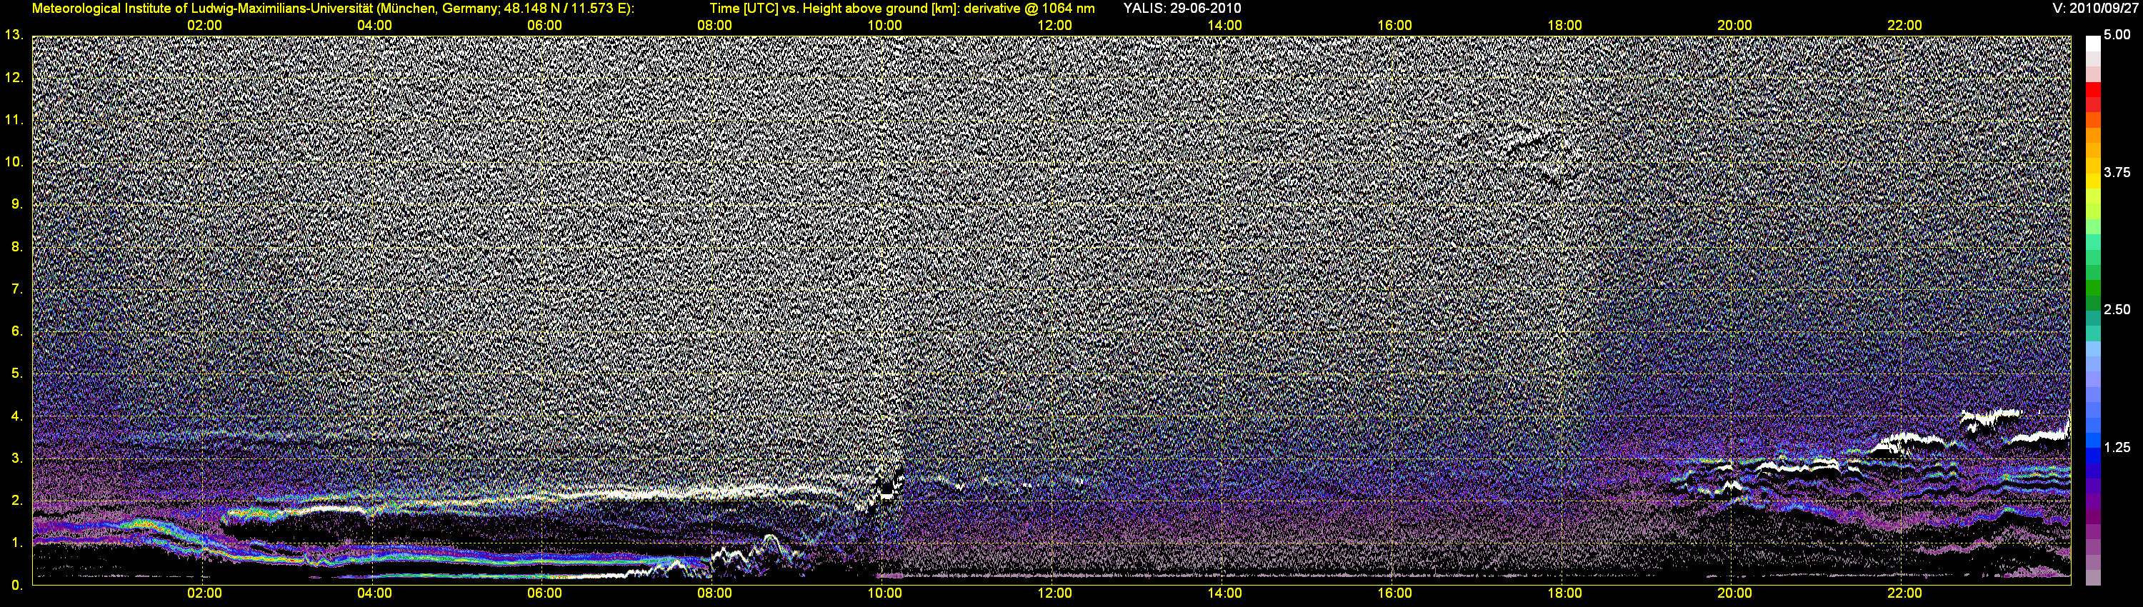Click the 18:00 label on the top time axis
This screenshot has height=607, width=2143.
coord(1565,26)
